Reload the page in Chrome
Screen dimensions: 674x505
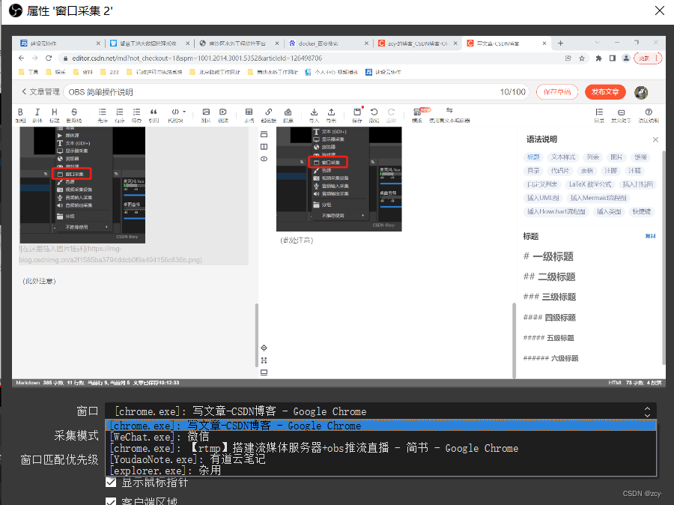coord(49,58)
